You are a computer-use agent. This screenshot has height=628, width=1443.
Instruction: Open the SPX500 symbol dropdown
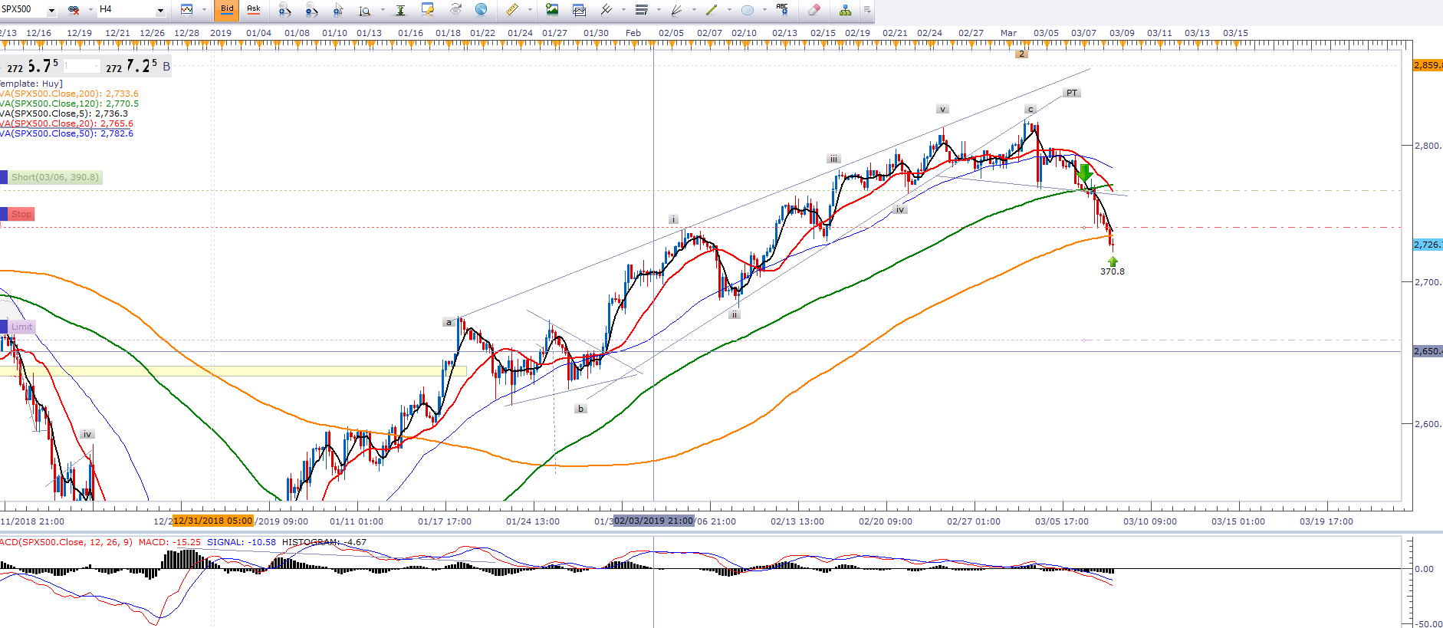point(51,10)
